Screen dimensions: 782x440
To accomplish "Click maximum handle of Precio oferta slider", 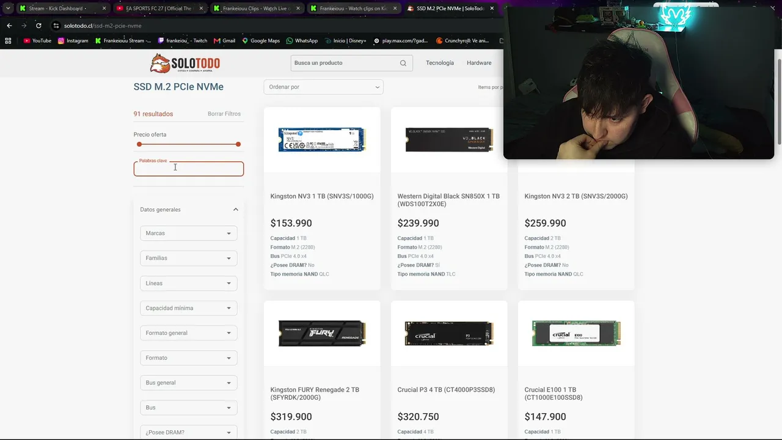I will pos(238,144).
